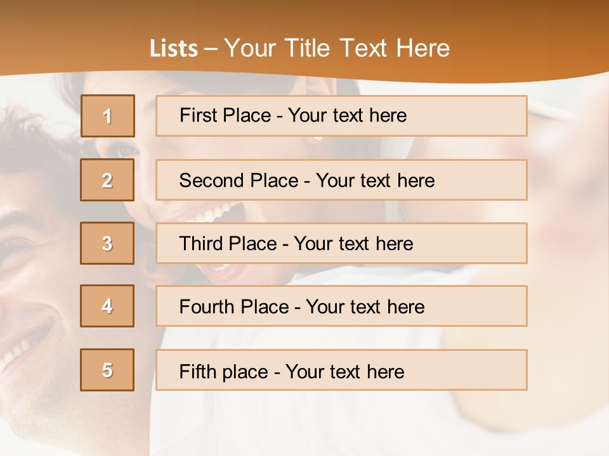Click the 'Fourth Place' words
The width and height of the screenshot is (609, 456).
coord(234,307)
